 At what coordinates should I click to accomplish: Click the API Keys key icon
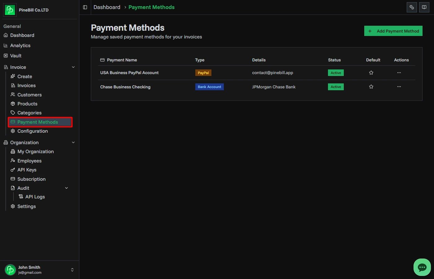13,170
